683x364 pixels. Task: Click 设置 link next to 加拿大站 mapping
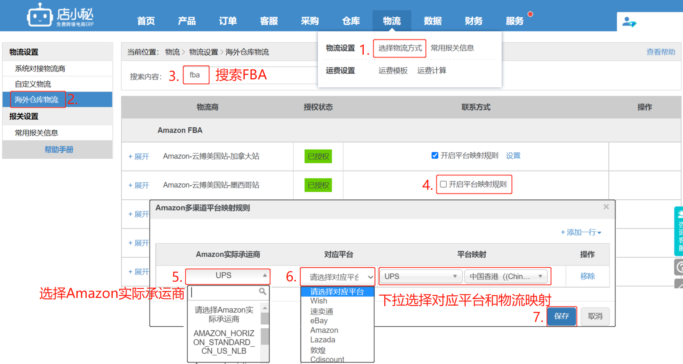(x=513, y=155)
